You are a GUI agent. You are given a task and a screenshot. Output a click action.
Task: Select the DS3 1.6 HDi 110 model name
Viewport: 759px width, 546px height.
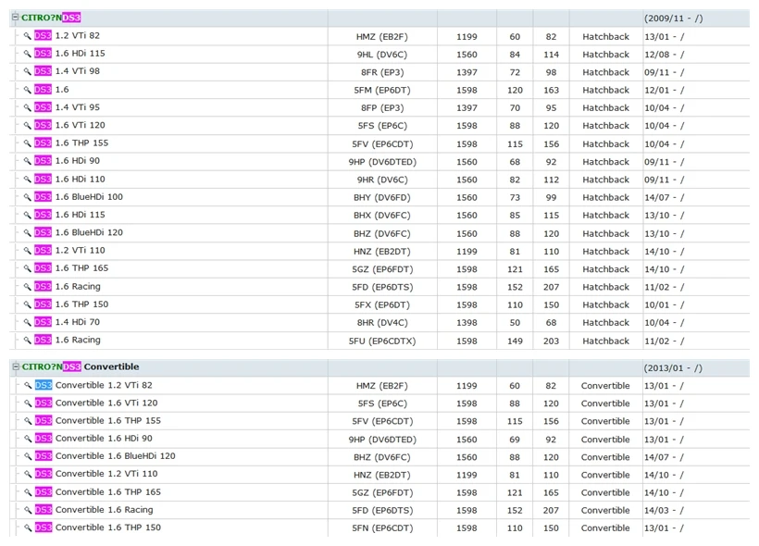[x=69, y=180]
